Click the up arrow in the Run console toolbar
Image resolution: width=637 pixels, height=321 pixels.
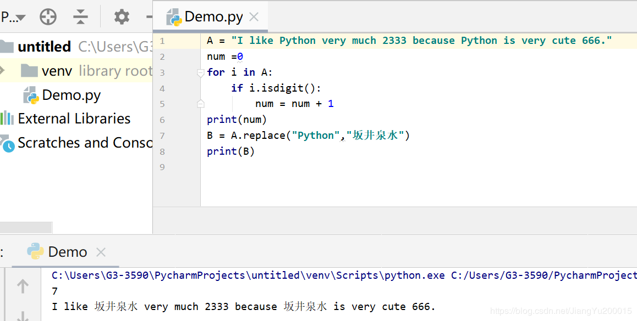pyautogui.click(x=22, y=286)
